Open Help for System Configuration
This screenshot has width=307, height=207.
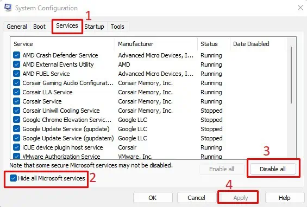(285, 198)
